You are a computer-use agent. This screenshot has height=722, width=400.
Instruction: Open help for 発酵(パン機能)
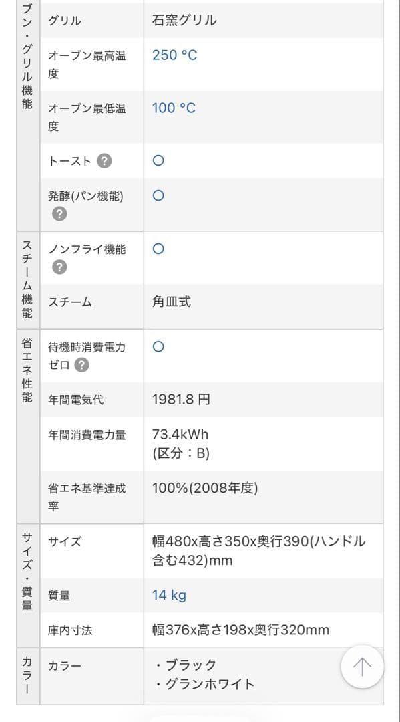59,215
